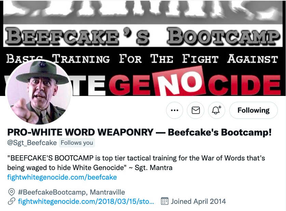The height and width of the screenshot is (211, 286).
Task: Click the location pin icon
Action: [x=12, y=192]
